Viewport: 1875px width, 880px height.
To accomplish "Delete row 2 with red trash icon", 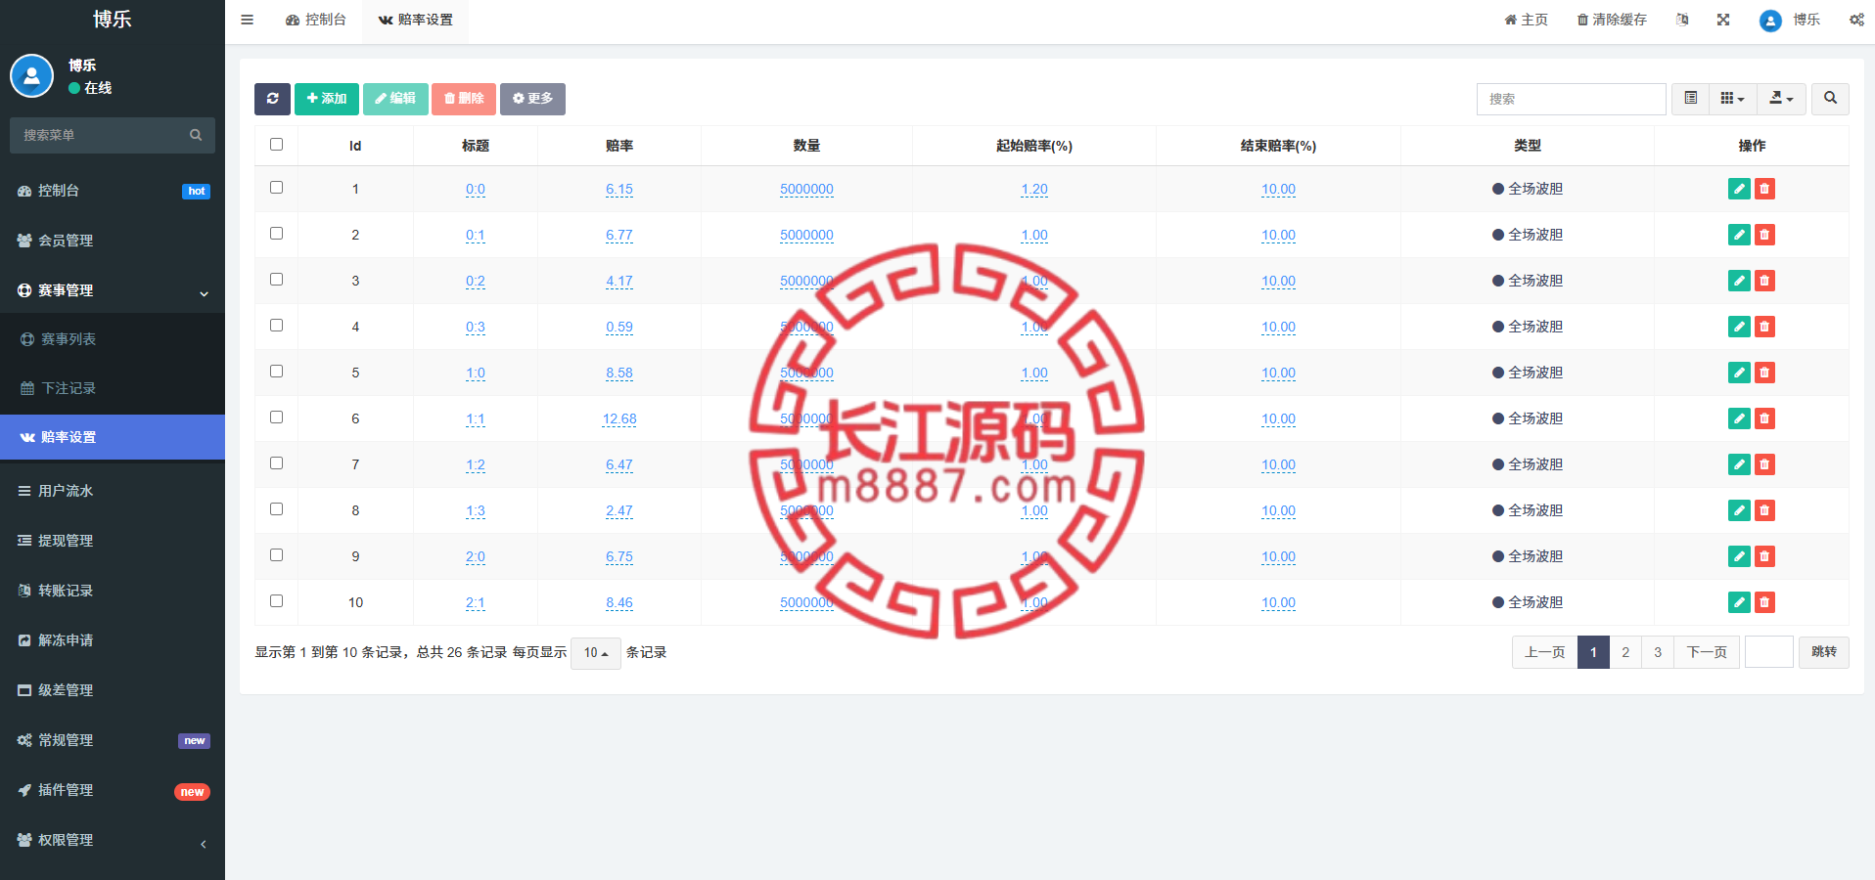I will (1764, 235).
